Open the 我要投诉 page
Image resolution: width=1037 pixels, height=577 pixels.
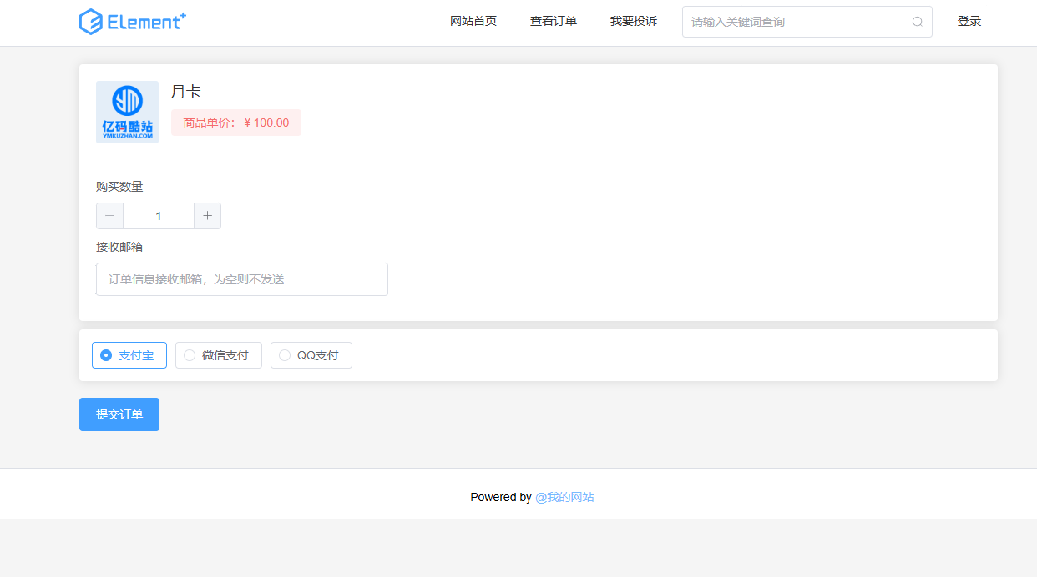(633, 21)
